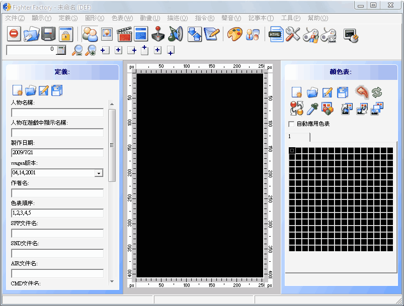
Task: Click the red undo arrow in 顏色表 panel
Action: [362, 92]
